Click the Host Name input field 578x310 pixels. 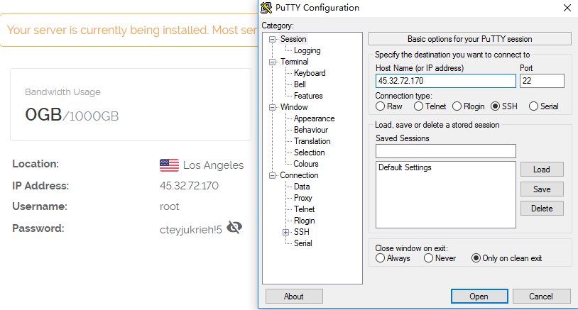coord(445,81)
